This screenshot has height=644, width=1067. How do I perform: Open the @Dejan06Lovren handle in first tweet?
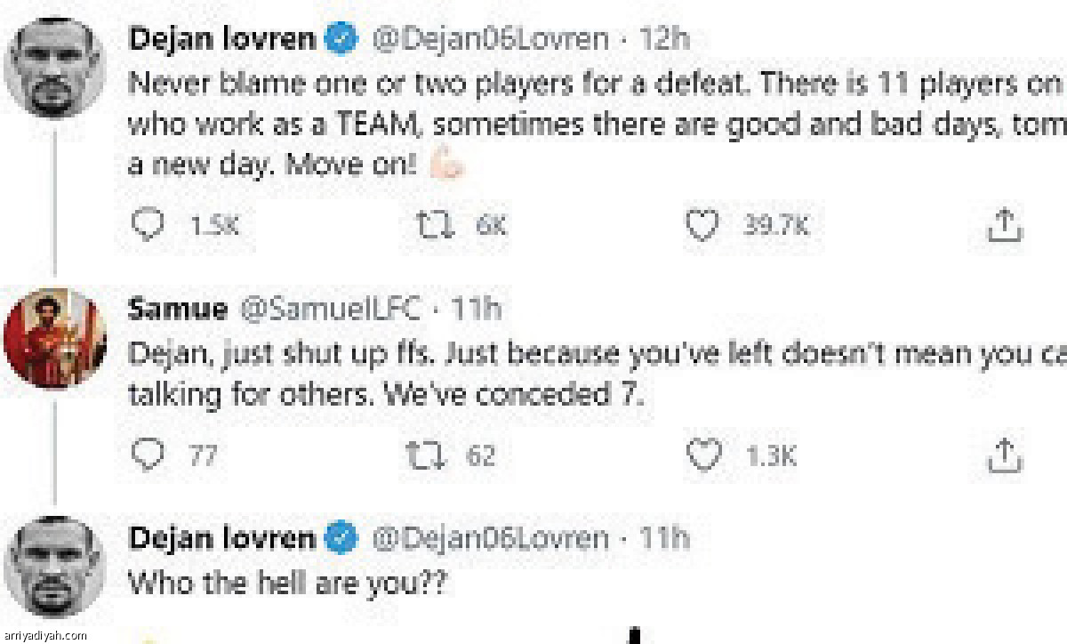coord(489,38)
